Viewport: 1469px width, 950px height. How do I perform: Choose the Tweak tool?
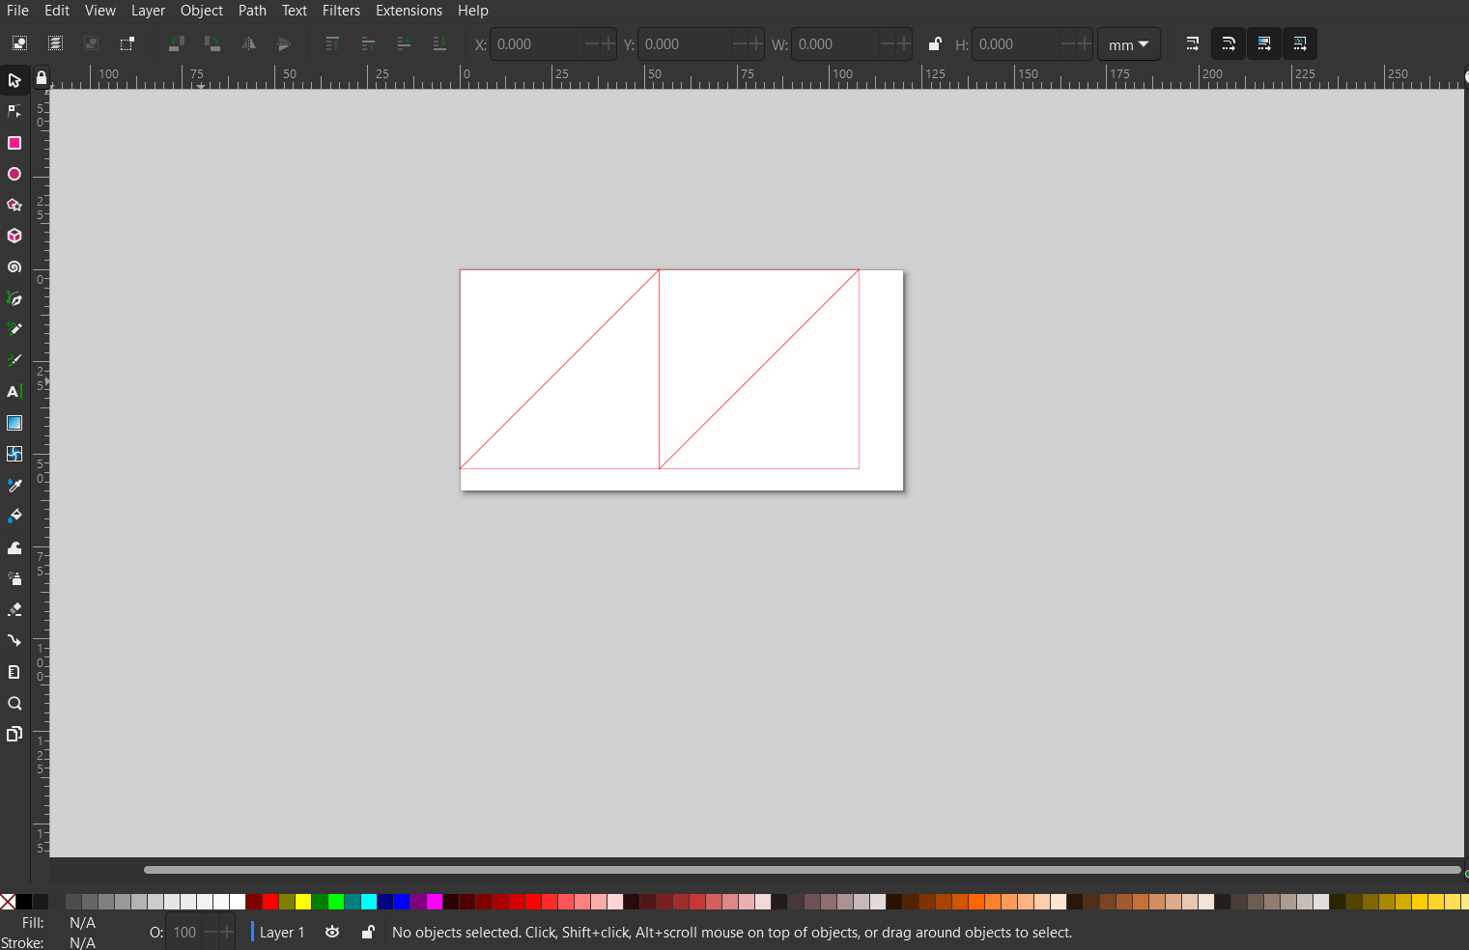coord(14,547)
